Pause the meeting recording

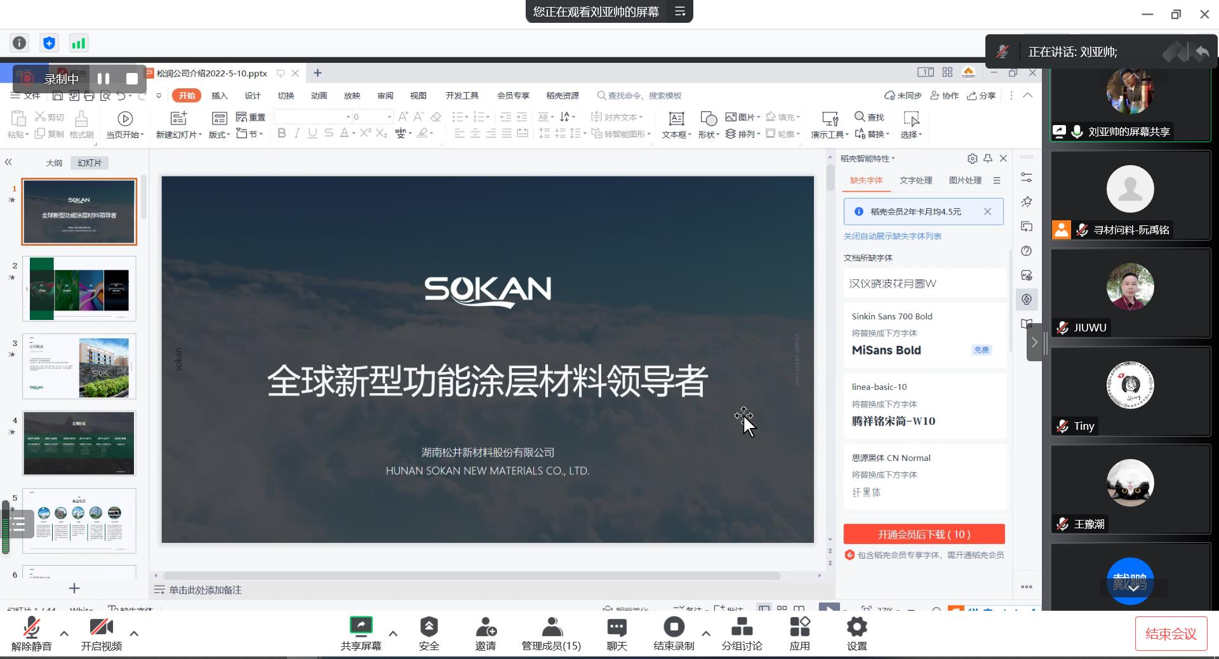pyautogui.click(x=103, y=79)
